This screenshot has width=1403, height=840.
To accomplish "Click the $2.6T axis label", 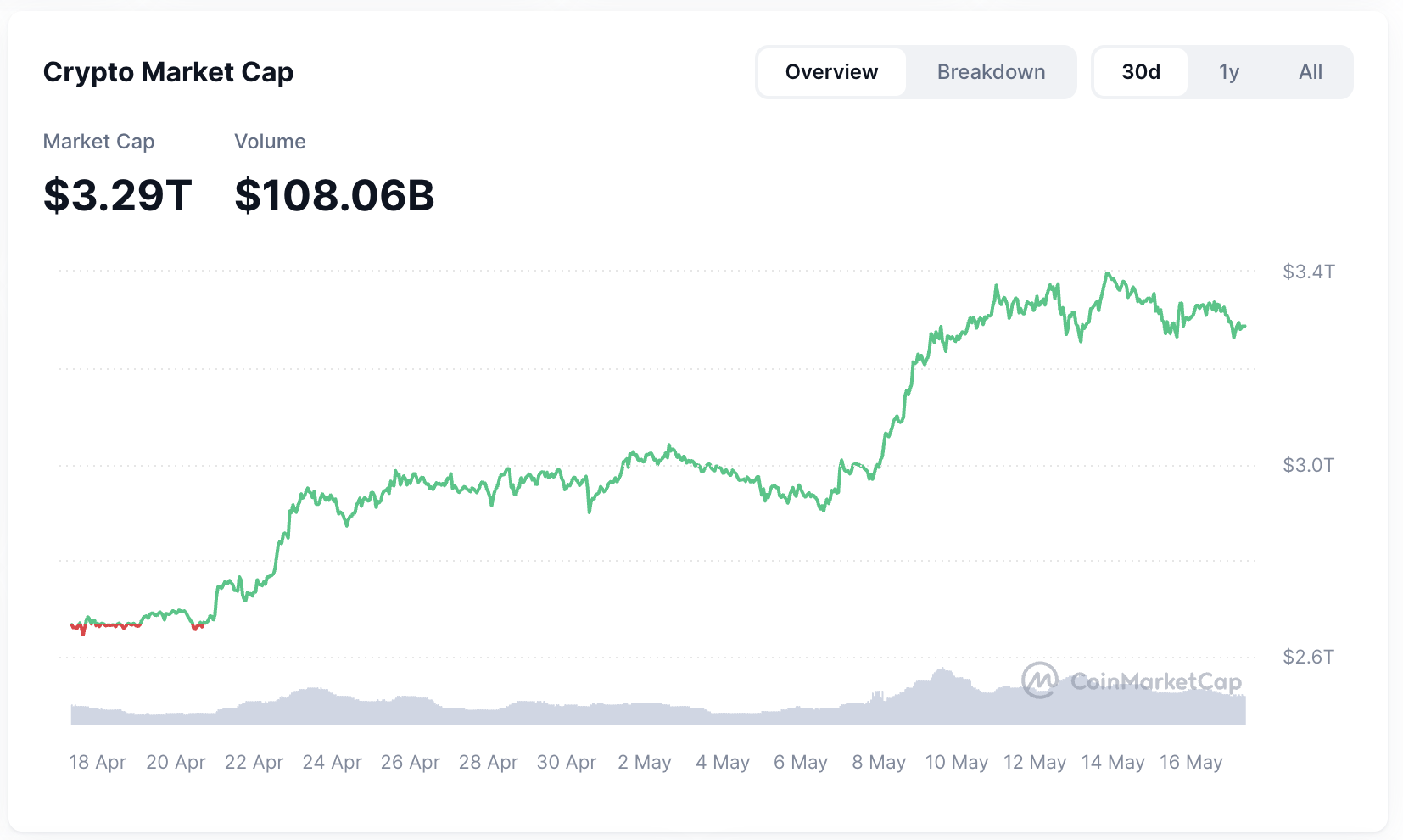I will tap(1308, 657).
